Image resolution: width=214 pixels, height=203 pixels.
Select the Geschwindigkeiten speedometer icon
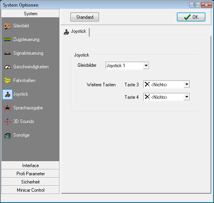coord(7,67)
